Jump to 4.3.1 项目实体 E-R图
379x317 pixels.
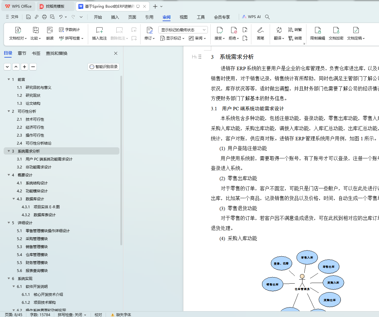41,207
